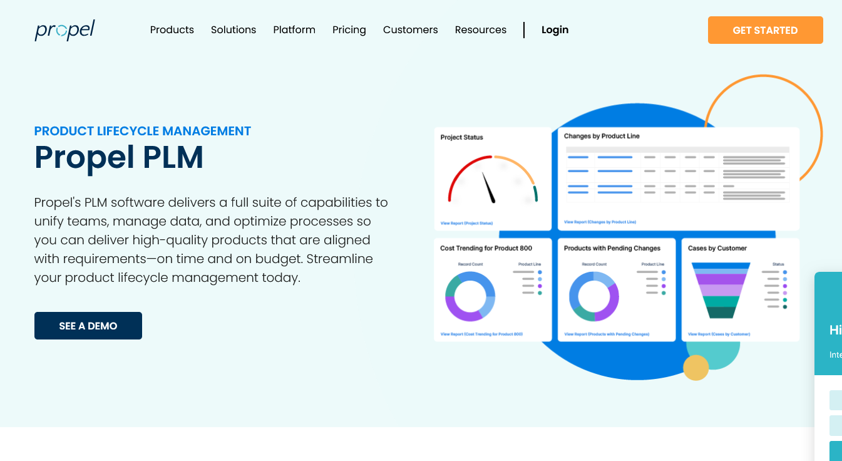The height and width of the screenshot is (461, 842).
Task: Open View Report link for Project Status
Action: (466, 223)
